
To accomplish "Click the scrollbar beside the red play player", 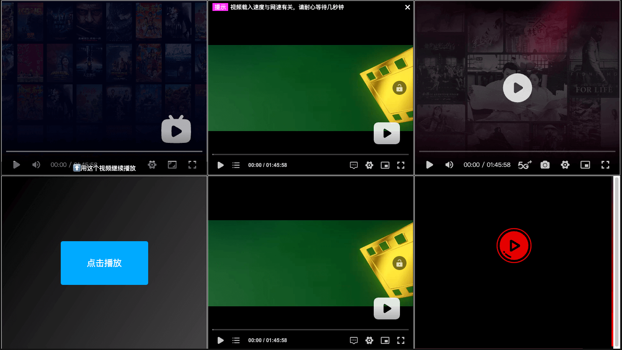I will point(616,262).
